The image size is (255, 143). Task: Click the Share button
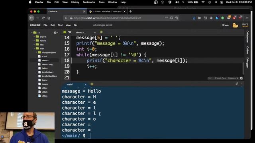click(226, 25)
